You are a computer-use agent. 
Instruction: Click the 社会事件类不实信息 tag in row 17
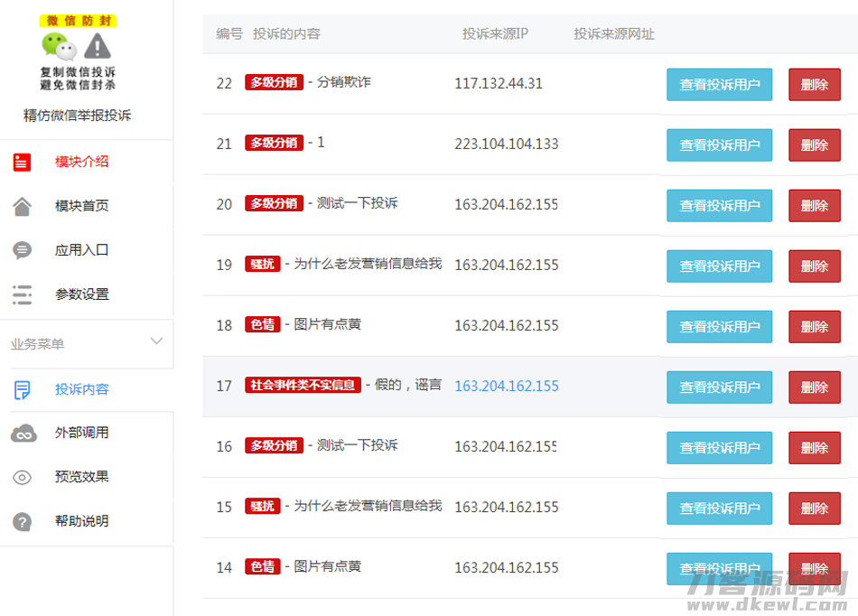[303, 385]
